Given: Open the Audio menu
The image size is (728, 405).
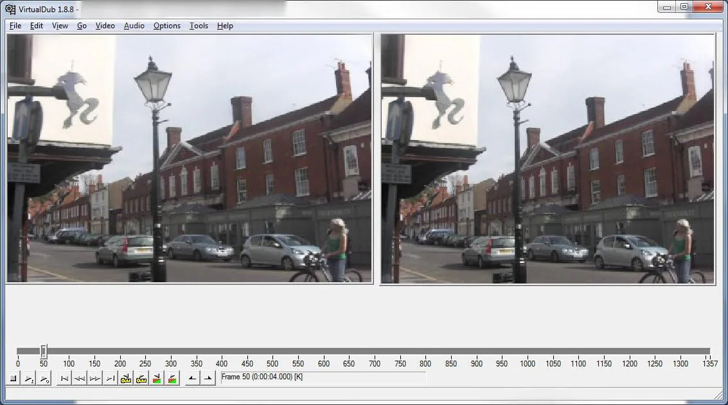Looking at the screenshot, I should click(x=134, y=26).
